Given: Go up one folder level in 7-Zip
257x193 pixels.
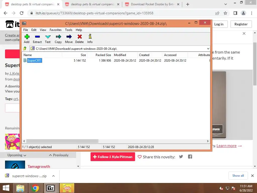Looking at the screenshot, I should tap(25, 49).
